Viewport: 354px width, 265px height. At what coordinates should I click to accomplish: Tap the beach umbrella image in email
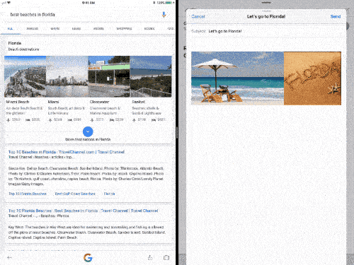237,78
